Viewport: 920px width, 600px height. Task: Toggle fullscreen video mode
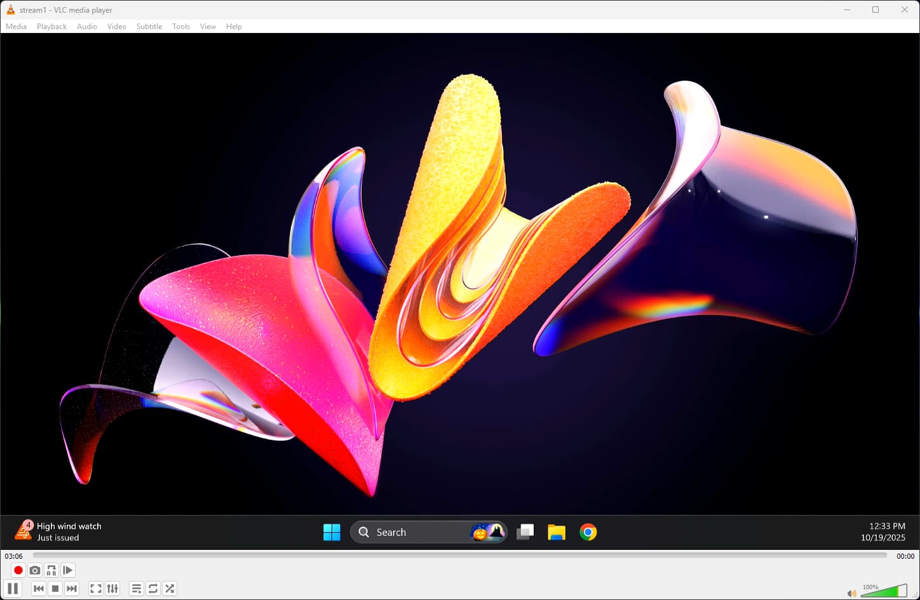click(x=96, y=589)
